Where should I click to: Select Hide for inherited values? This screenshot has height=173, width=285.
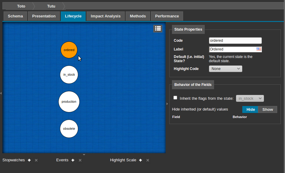point(250,109)
